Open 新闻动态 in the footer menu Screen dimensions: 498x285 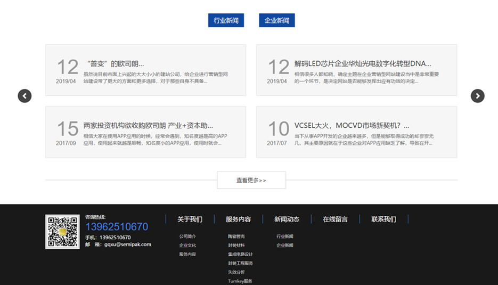[287, 219]
